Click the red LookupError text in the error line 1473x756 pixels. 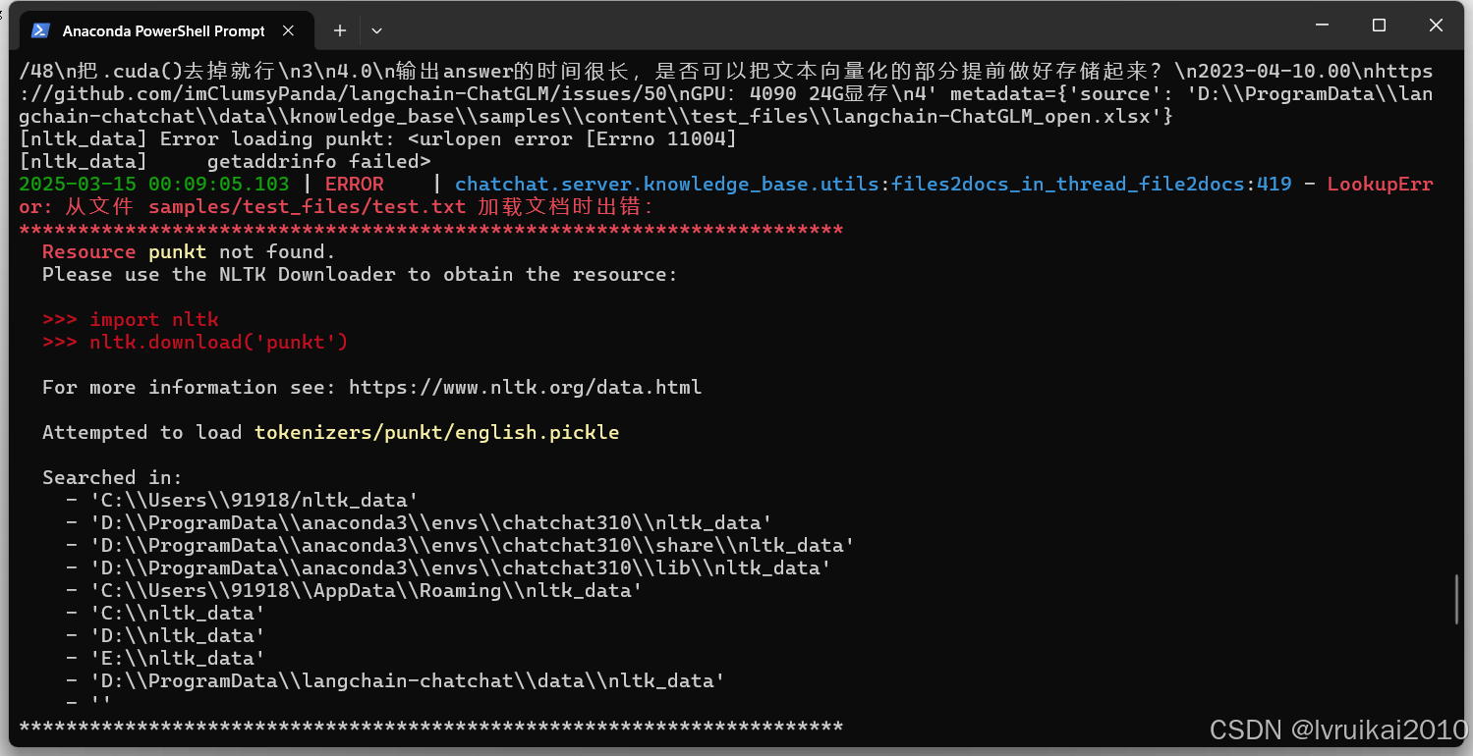1380,183
